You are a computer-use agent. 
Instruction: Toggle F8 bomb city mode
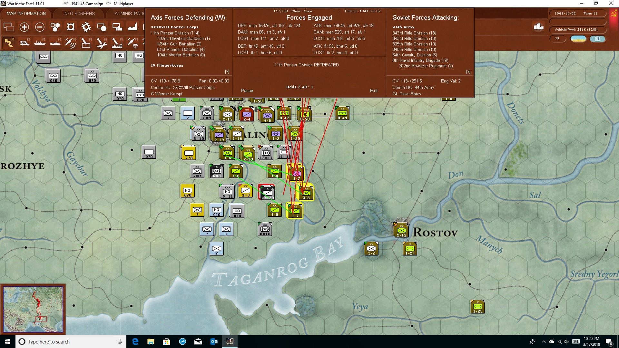[117, 43]
